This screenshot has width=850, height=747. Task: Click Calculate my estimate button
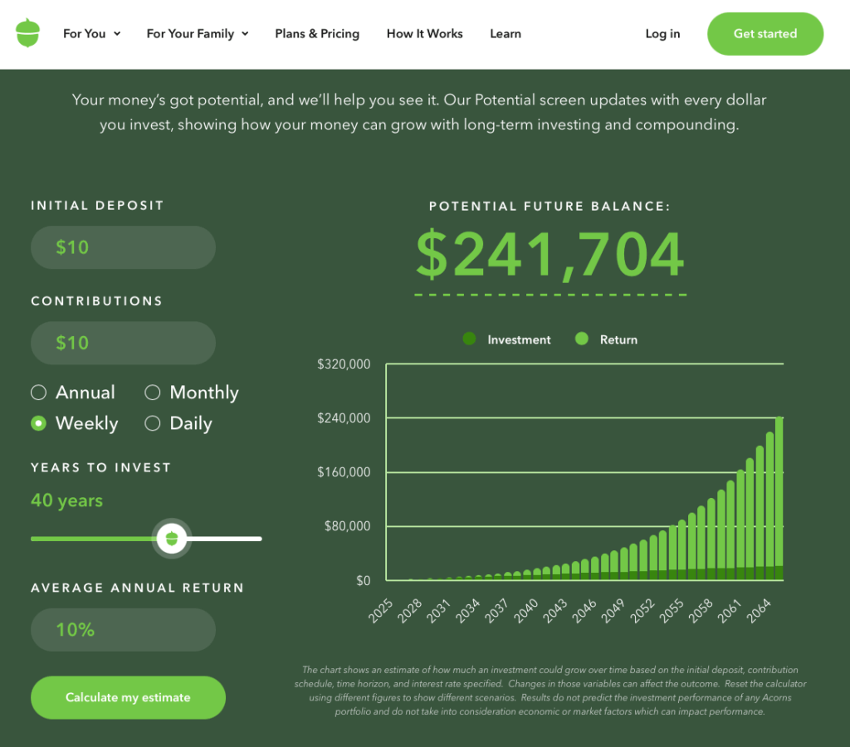click(x=128, y=697)
